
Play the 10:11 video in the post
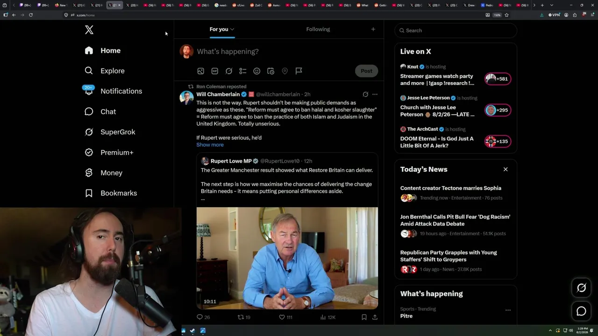(x=287, y=258)
